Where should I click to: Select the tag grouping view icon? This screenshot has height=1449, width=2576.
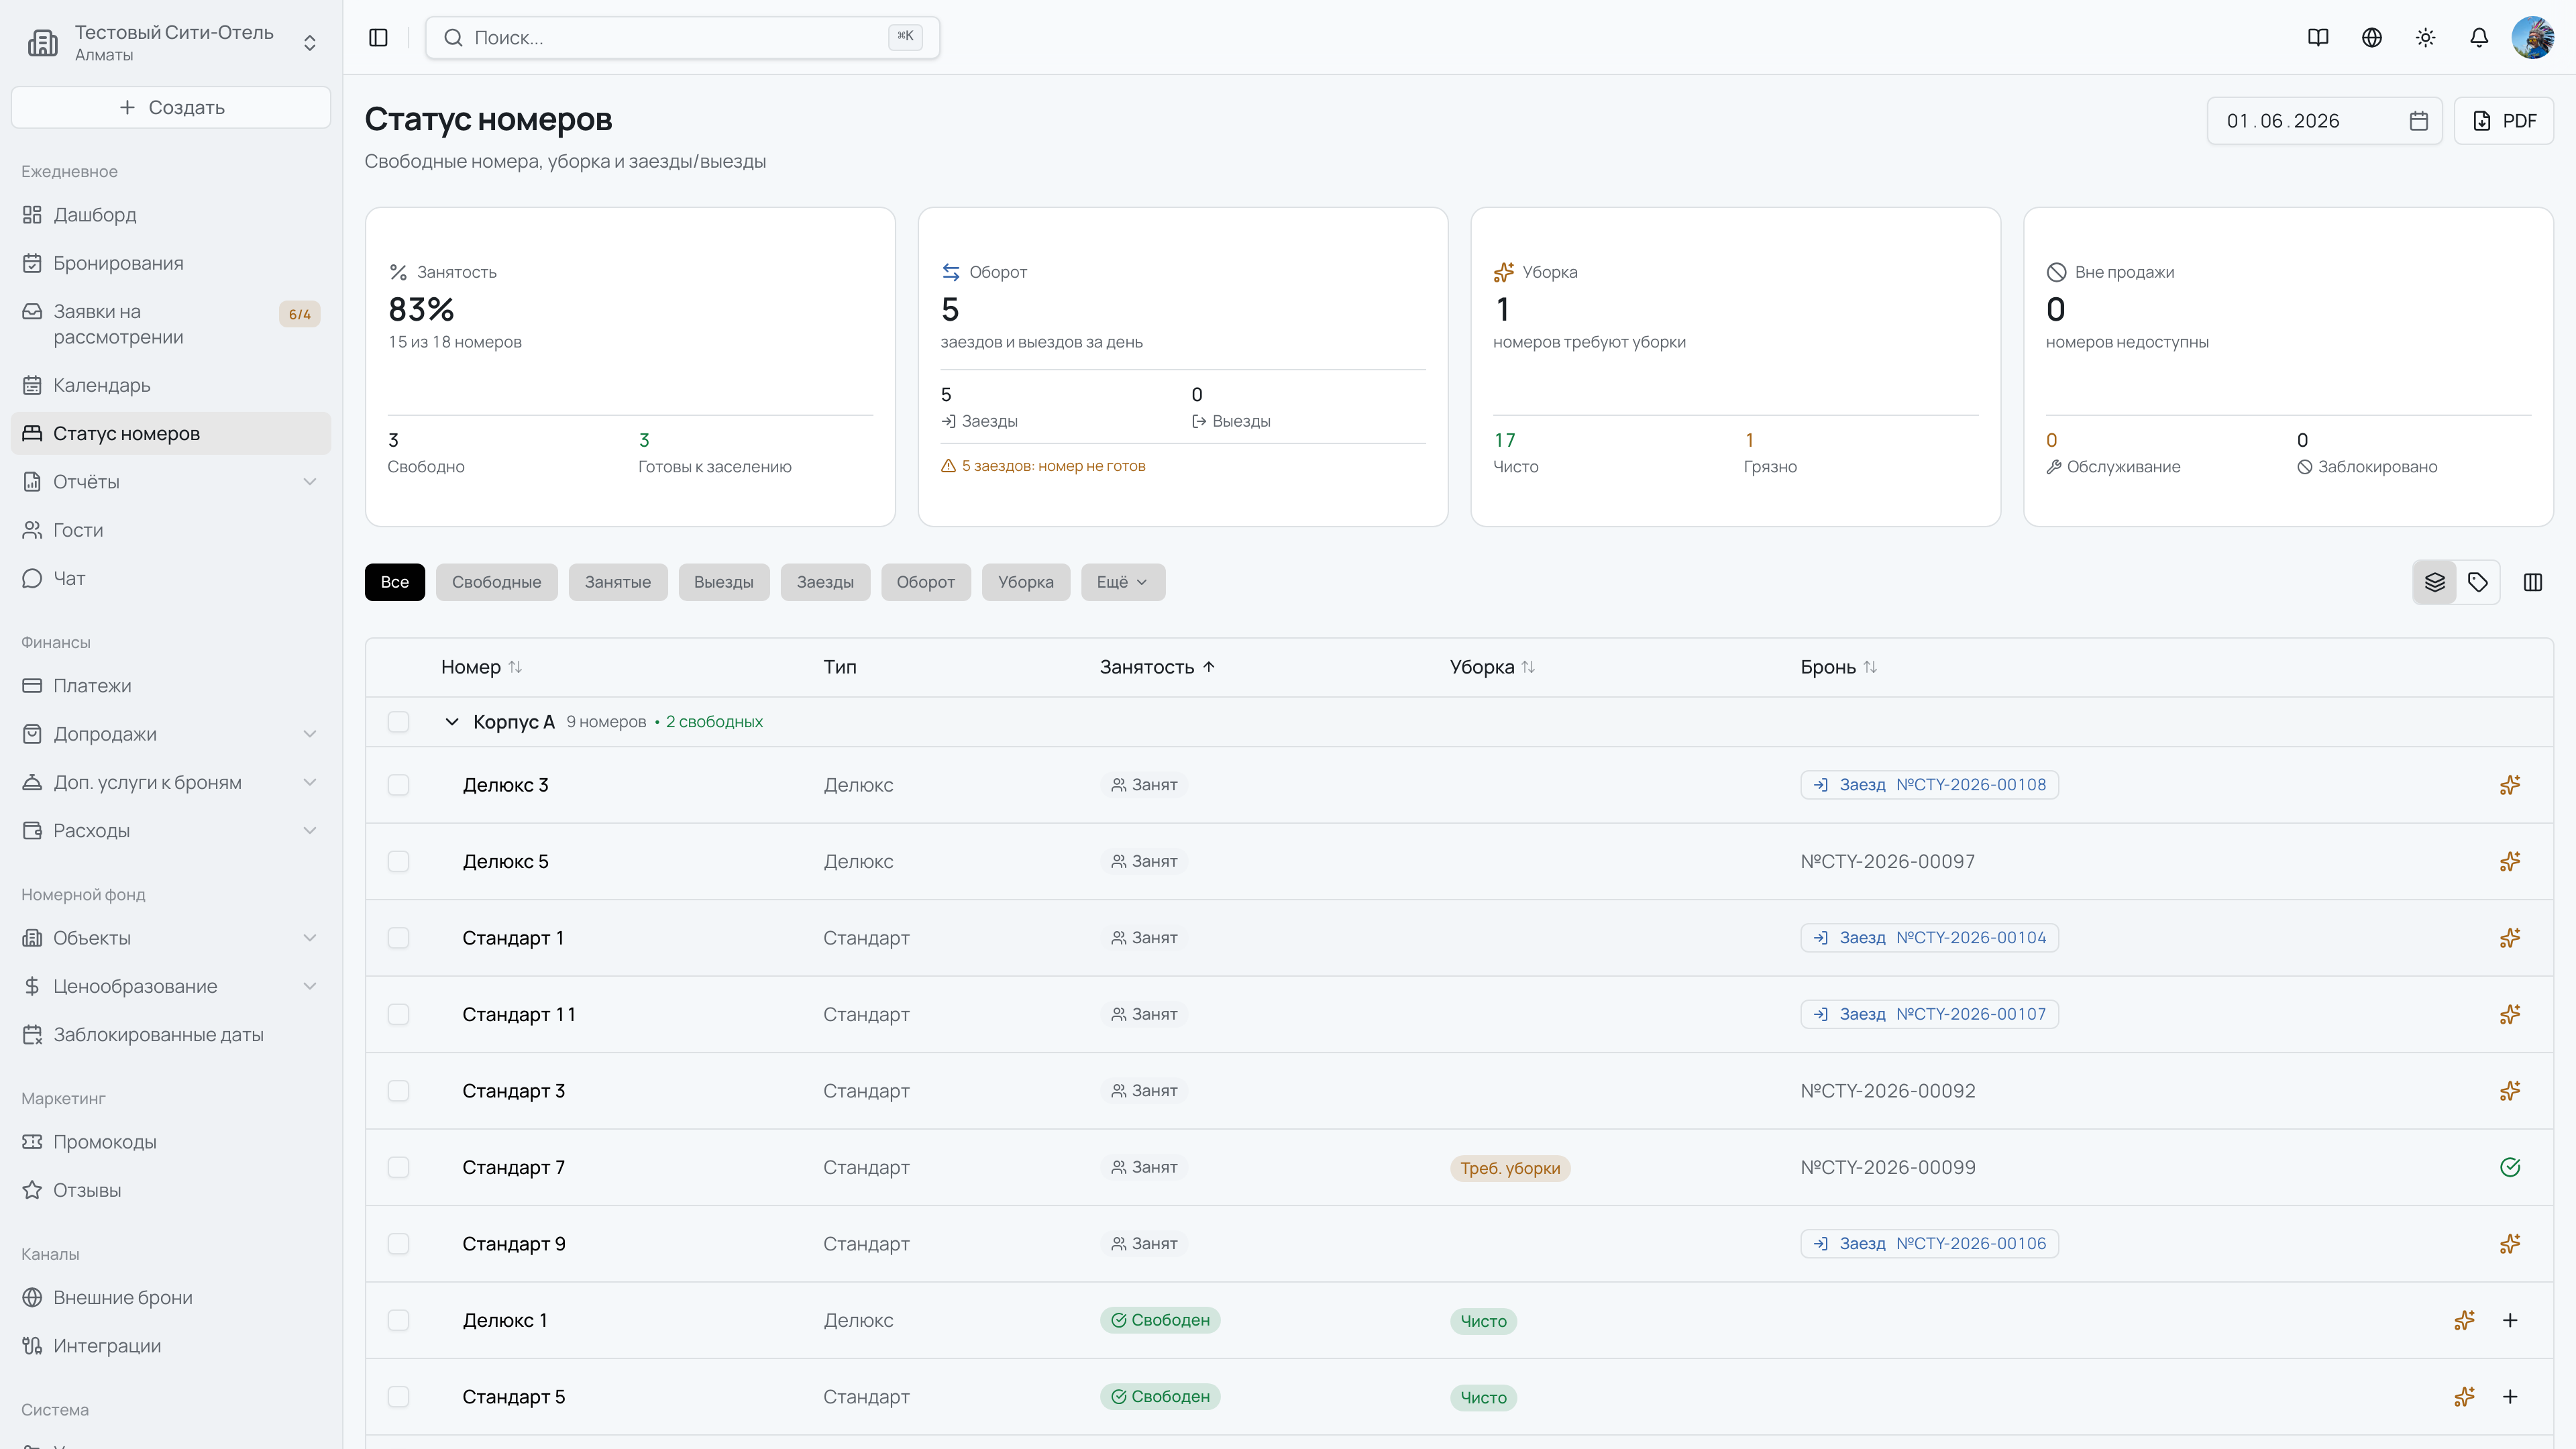[2478, 582]
